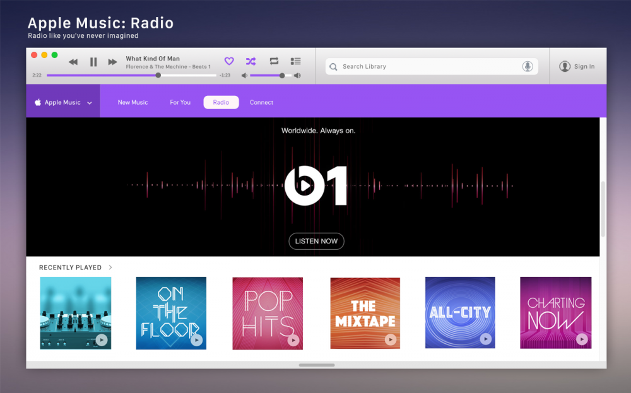Image resolution: width=631 pixels, height=393 pixels.
Task: Play the All-City station
Action: [485, 339]
